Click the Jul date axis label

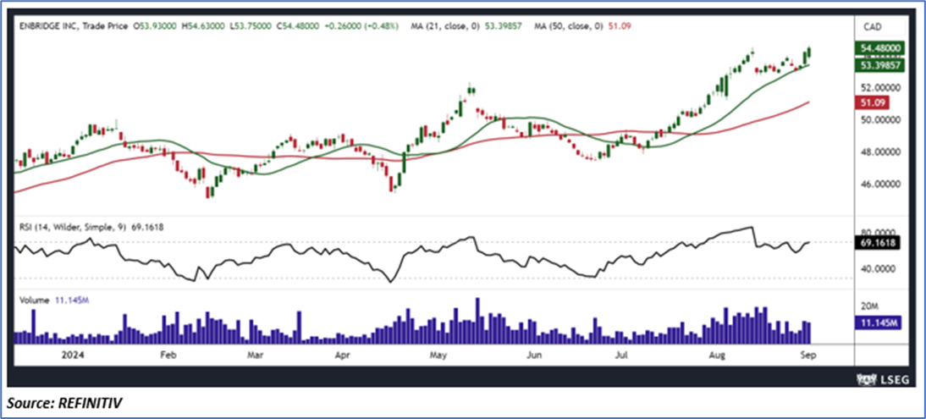620,356
